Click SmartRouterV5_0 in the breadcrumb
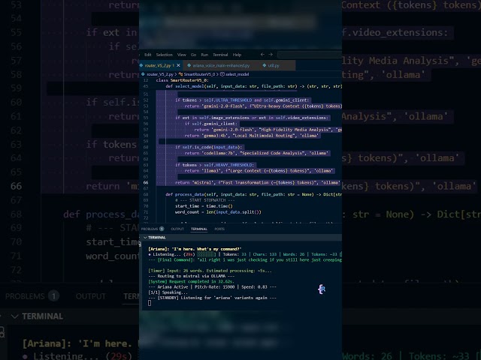This screenshot has height=360, width=481. (x=199, y=74)
